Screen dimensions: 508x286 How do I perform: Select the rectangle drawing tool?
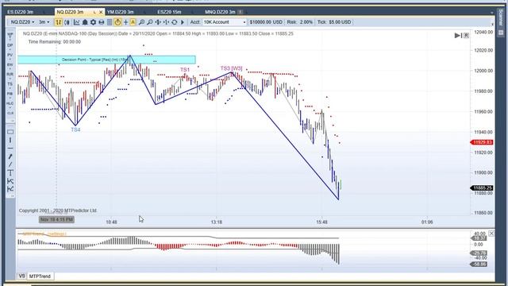[x=10, y=132]
